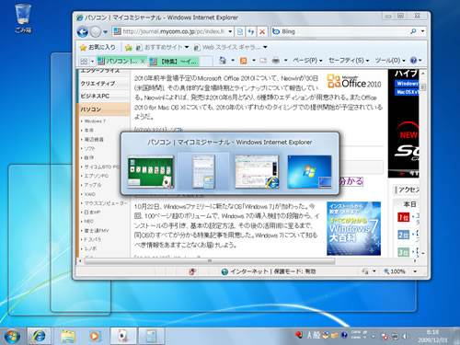Open the おすすめサイト suggested sites link

(162, 47)
